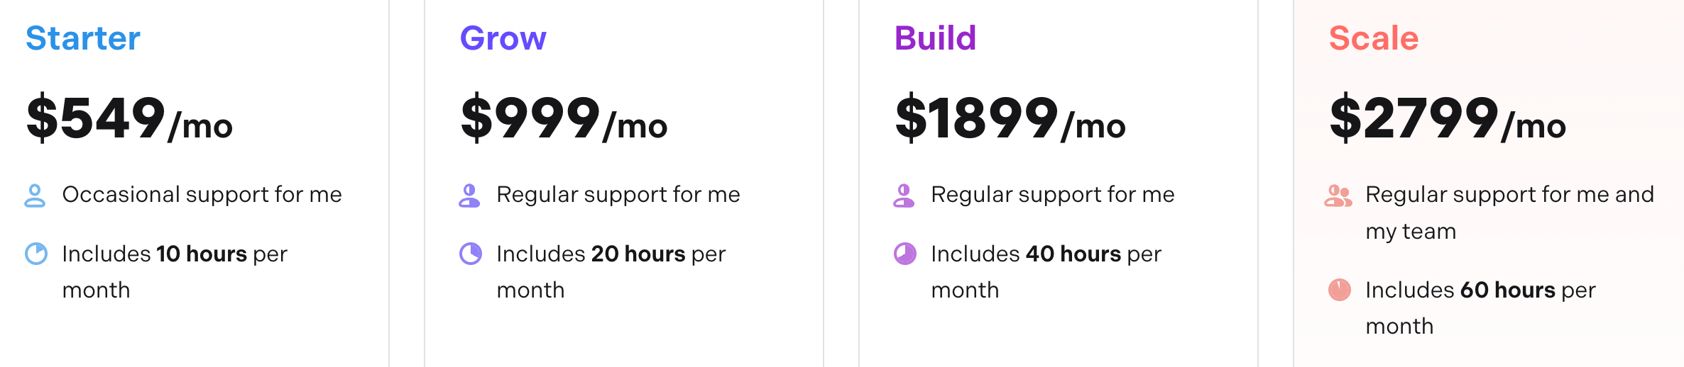
Task: Click the Starter plan person icon
Action: 35,196
